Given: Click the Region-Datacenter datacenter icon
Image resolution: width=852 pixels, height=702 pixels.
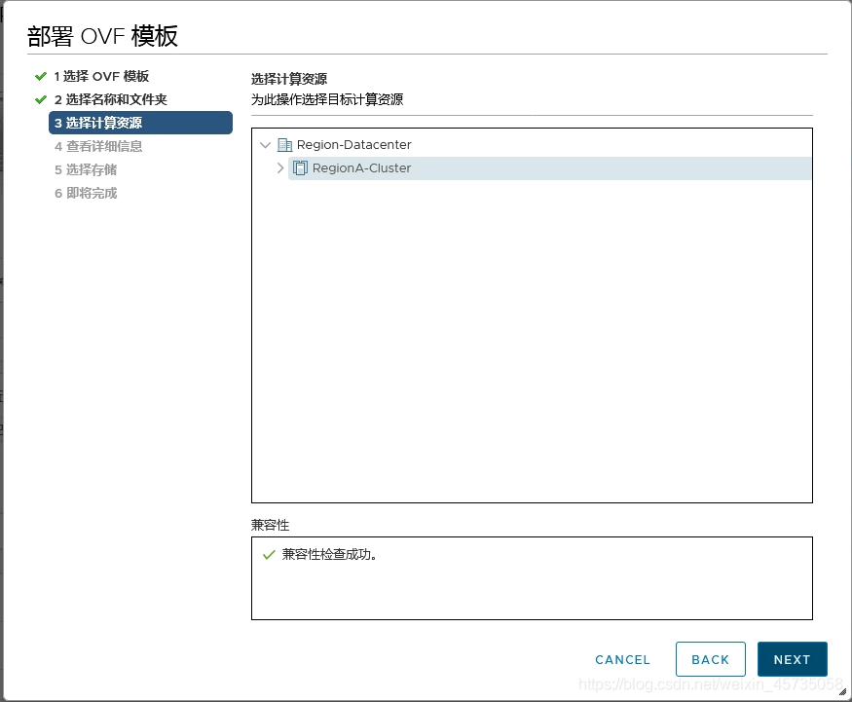Looking at the screenshot, I should (284, 144).
